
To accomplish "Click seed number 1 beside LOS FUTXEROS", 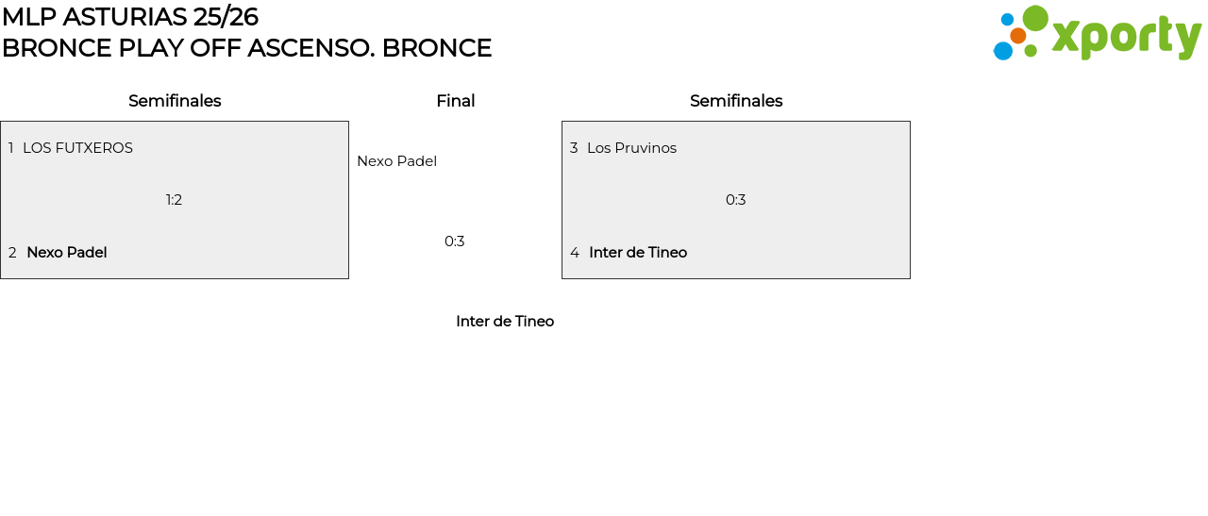I will [11, 148].
